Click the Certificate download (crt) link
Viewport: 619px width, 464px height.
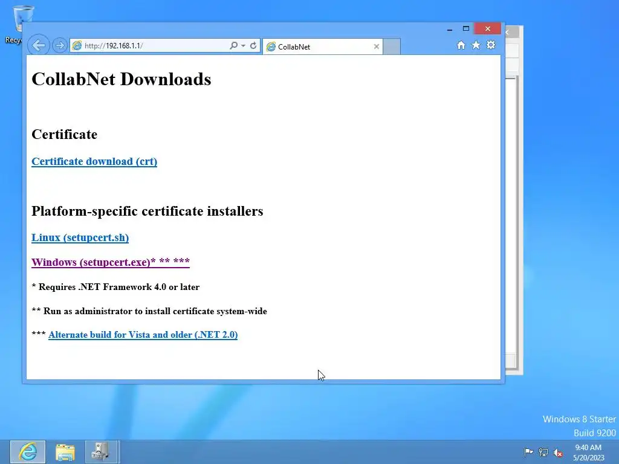(94, 161)
